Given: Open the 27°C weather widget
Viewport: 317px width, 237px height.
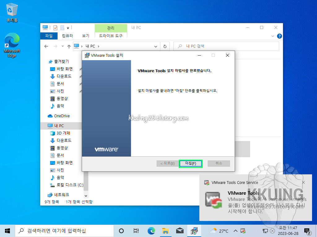Looking at the screenshot, I should [x=219, y=231].
